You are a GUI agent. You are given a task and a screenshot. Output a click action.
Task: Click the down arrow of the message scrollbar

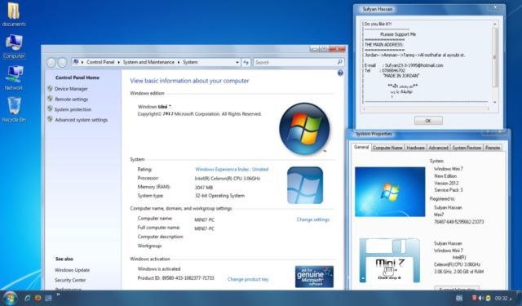(494, 102)
